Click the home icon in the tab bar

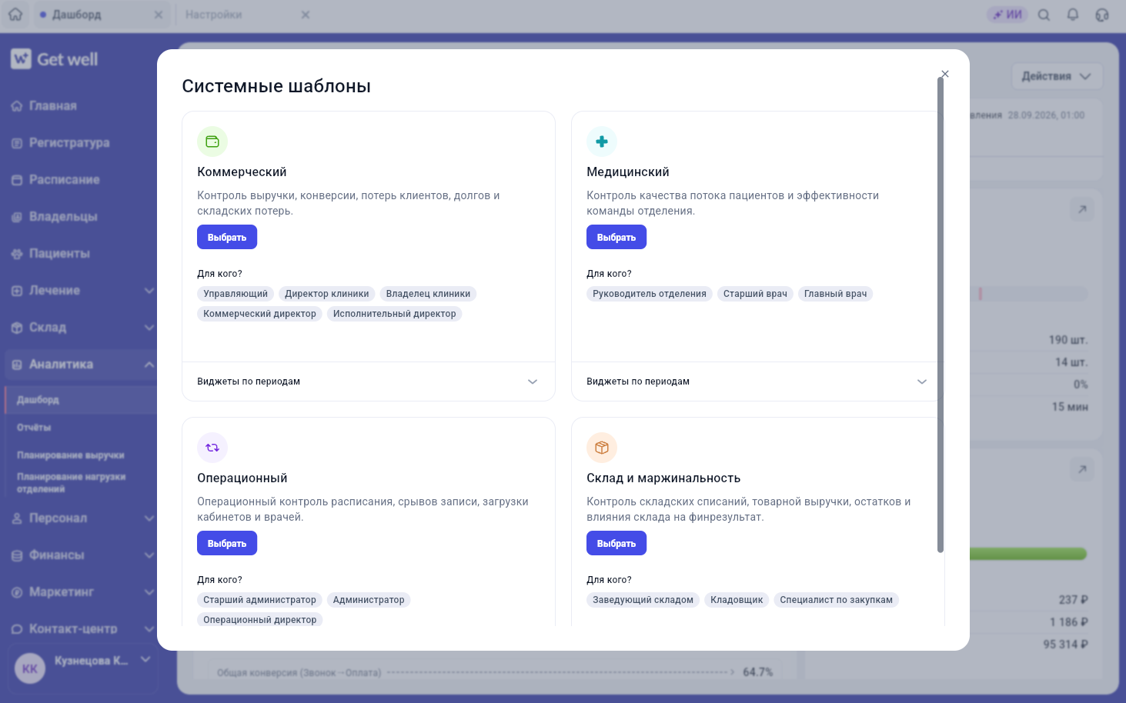pyautogui.click(x=15, y=15)
